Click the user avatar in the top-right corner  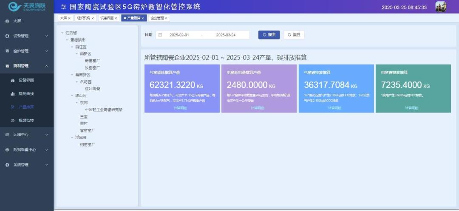(441, 7)
